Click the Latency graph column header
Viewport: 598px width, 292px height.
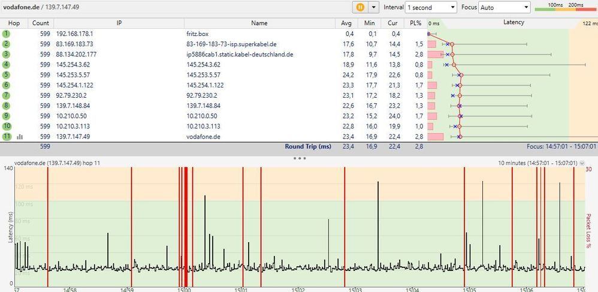pyautogui.click(x=514, y=23)
